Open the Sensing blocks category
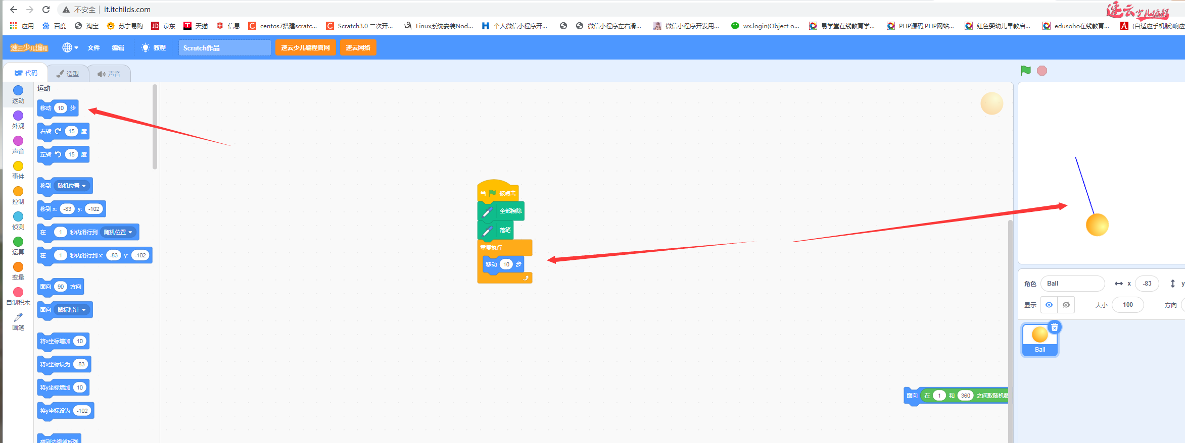The width and height of the screenshot is (1185, 443). pos(18,217)
